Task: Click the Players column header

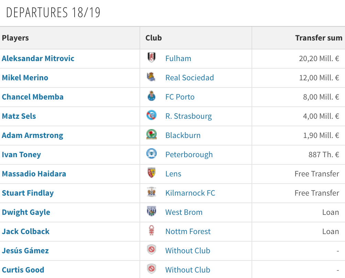Action: pyautogui.click(x=15, y=38)
